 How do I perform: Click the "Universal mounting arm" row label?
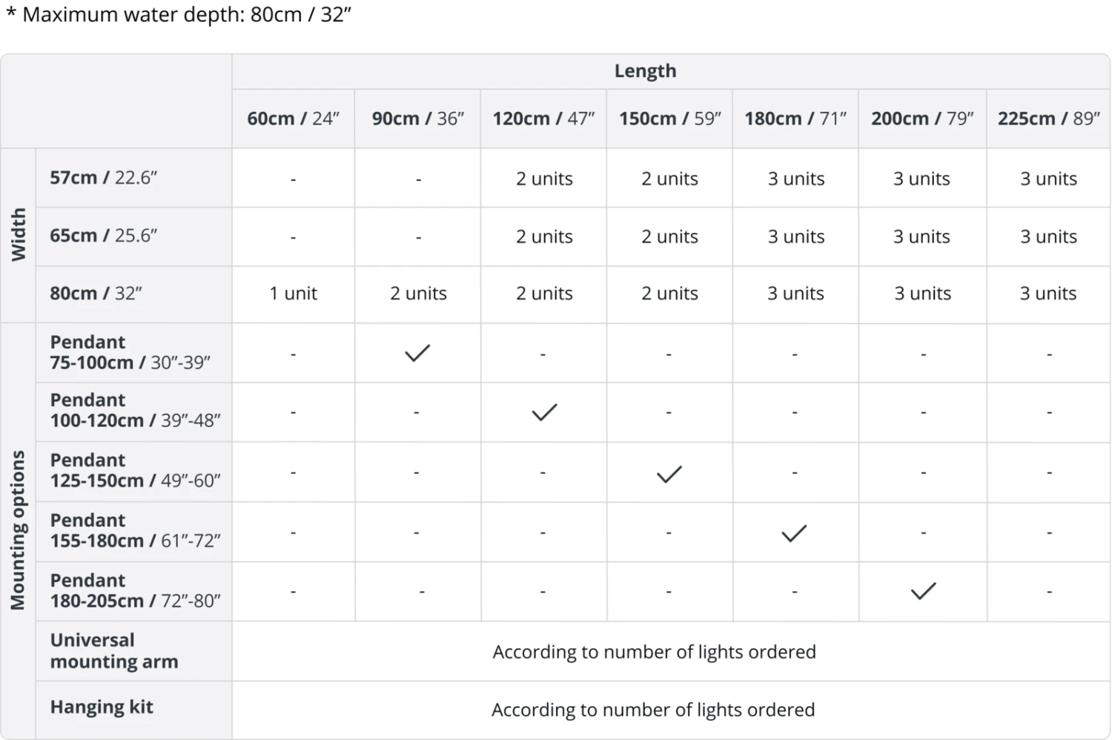tap(114, 650)
